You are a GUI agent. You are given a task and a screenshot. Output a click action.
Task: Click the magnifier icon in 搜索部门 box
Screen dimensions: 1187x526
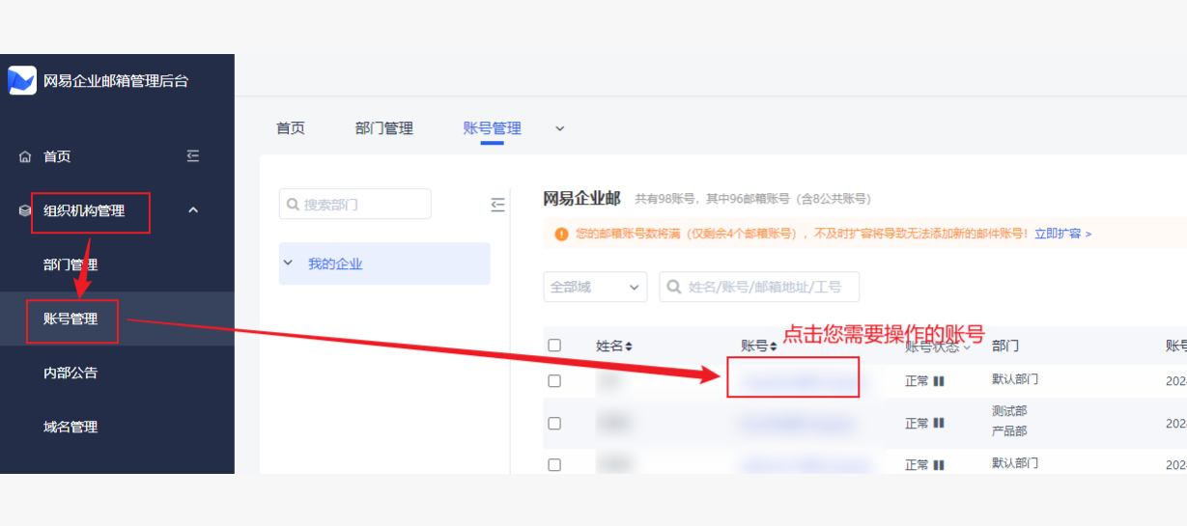point(293,205)
